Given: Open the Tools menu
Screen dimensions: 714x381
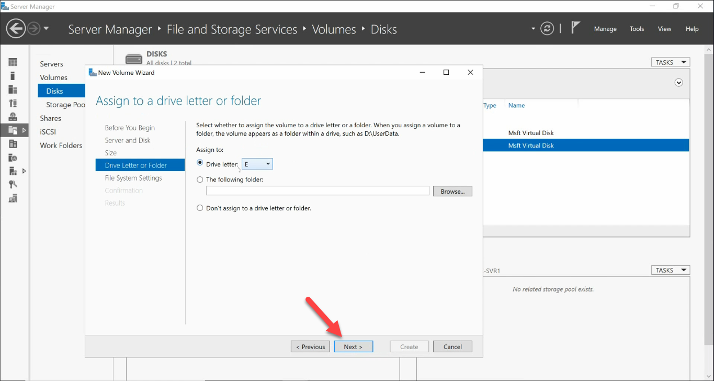Looking at the screenshot, I should point(637,29).
